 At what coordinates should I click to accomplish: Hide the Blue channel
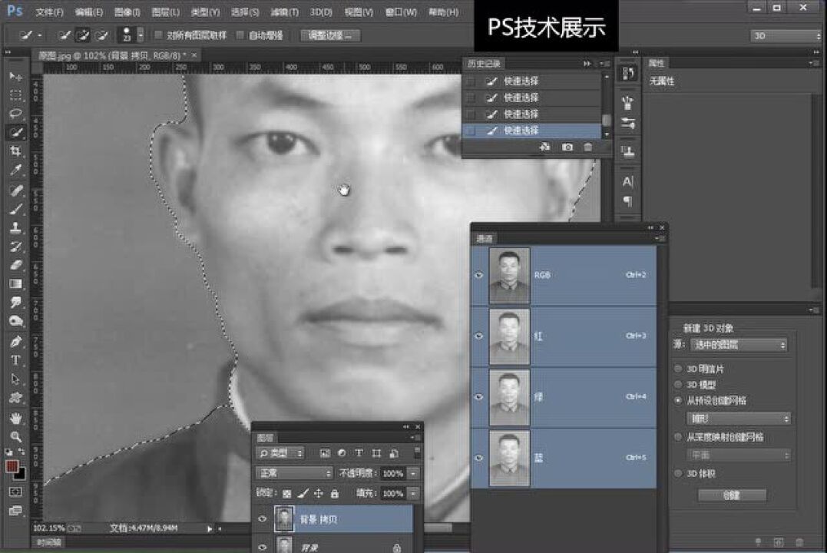click(x=479, y=458)
